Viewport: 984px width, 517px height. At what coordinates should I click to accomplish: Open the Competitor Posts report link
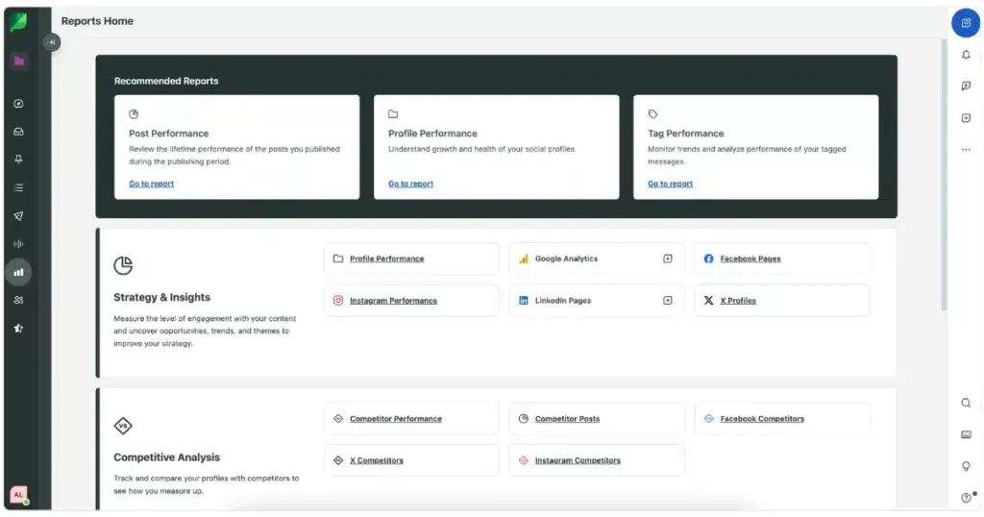click(x=567, y=418)
